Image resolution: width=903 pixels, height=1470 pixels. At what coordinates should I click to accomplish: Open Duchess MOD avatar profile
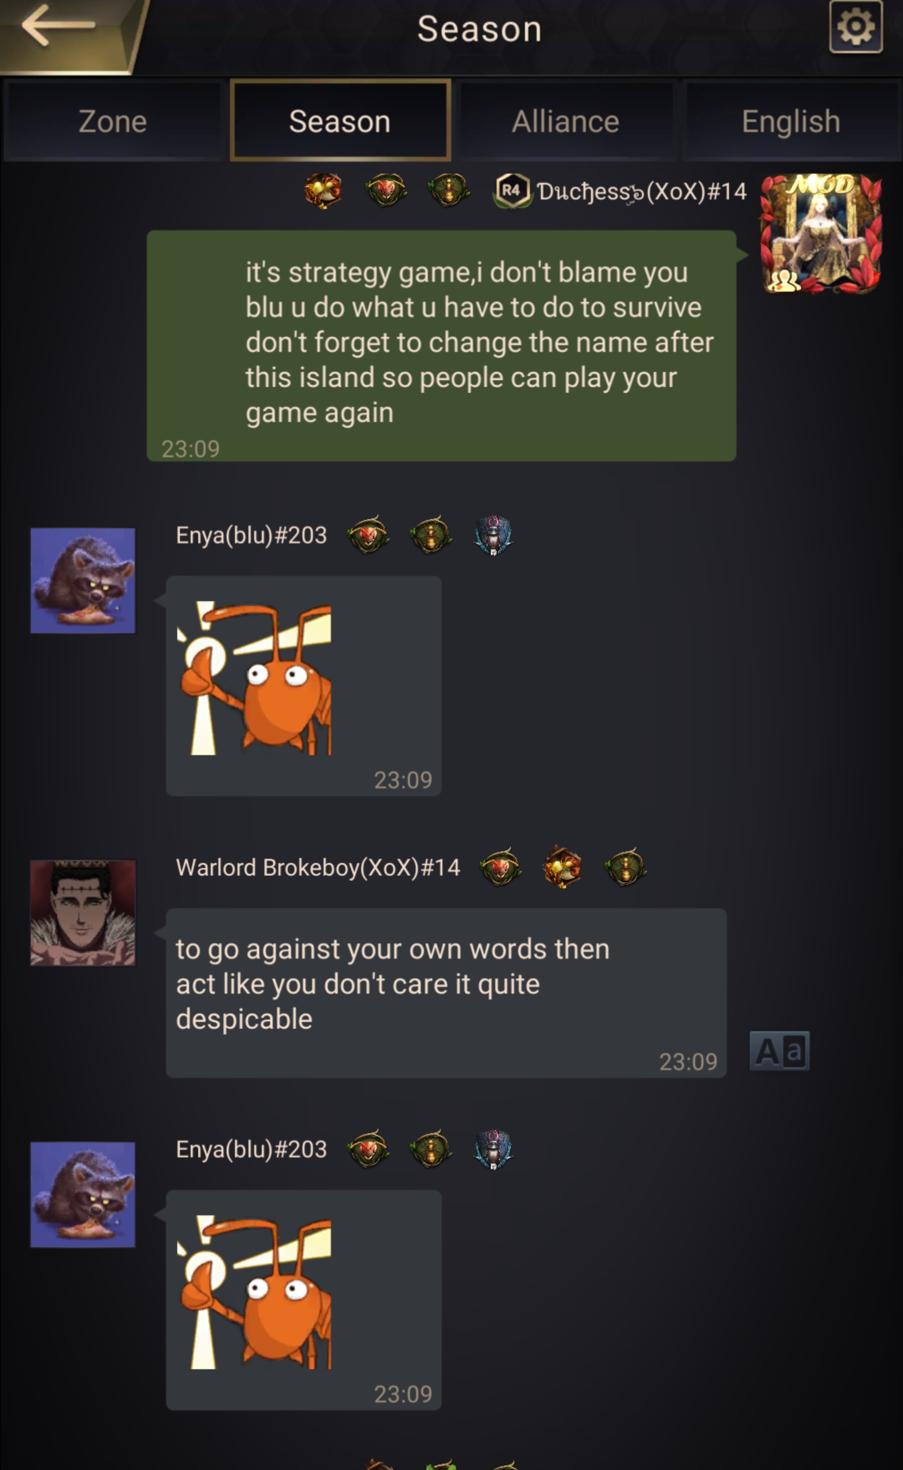[821, 234]
